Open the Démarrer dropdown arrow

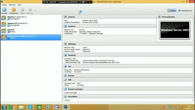click(35, 11)
